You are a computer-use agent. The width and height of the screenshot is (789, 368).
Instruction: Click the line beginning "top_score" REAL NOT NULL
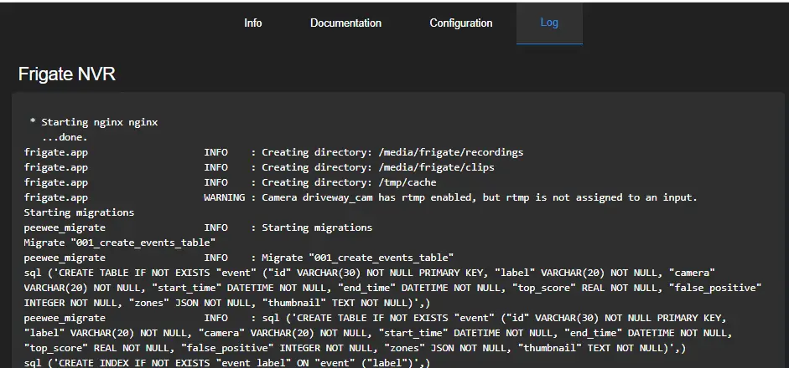point(355,348)
